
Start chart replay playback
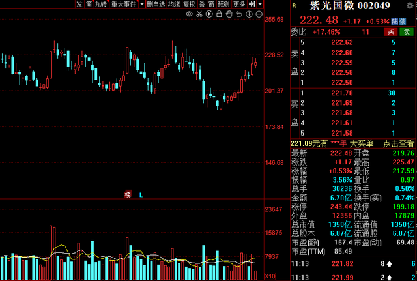(x=209, y=14)
